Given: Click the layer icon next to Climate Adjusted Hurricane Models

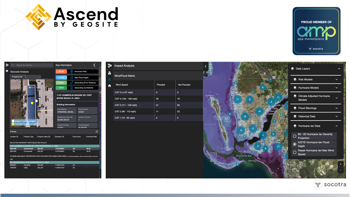Looking at the screenshot, I should coord(295,96).
